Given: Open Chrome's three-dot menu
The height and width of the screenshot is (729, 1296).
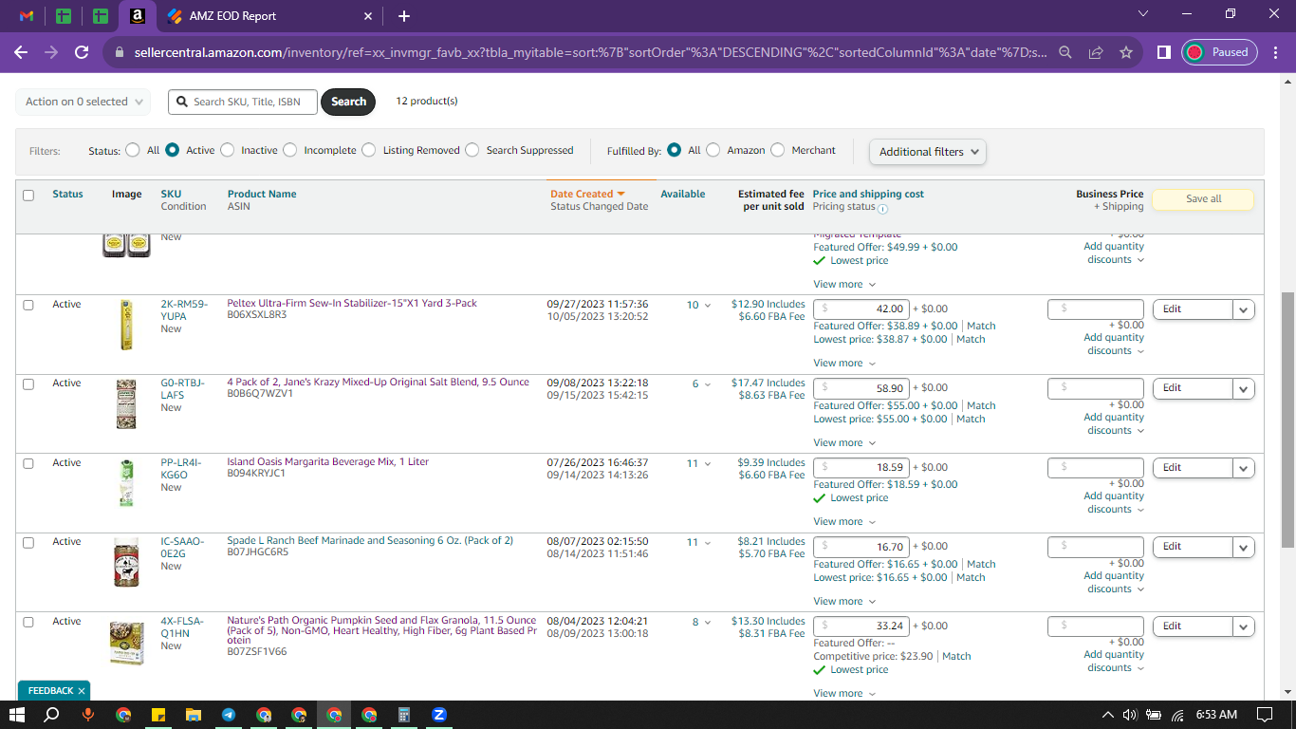Looking at the screenshot, I should (x=1275, y=52).
